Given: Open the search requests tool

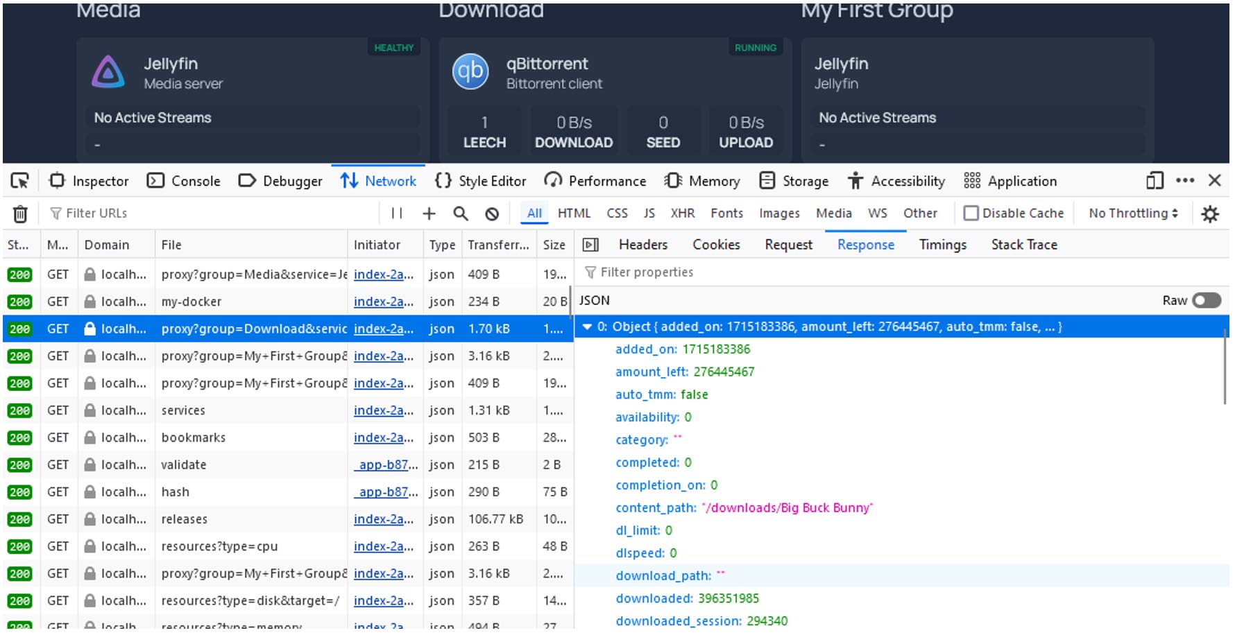Looking at the screenshot, I should 461,213.
